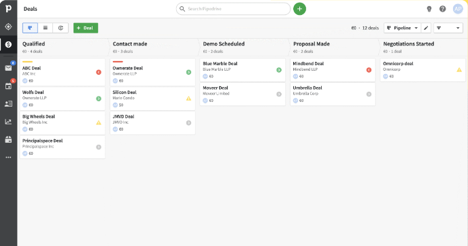
Task: Click Omnicorp deal warning icon
Action: 459,70
